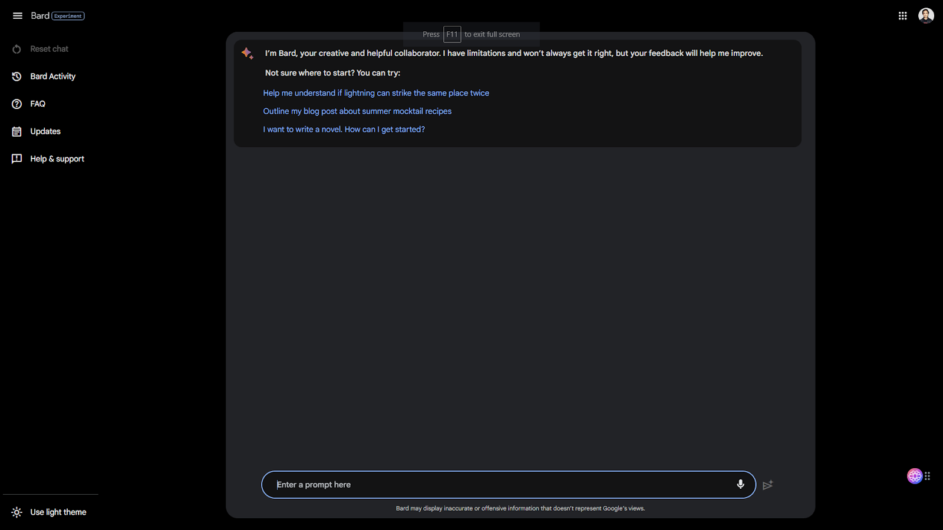Switch to Use light theme
The width and height of the screenshot is (943, 530).
point(58,512)
